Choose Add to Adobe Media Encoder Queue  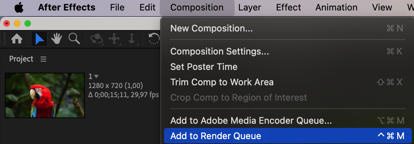pos(251,121)
